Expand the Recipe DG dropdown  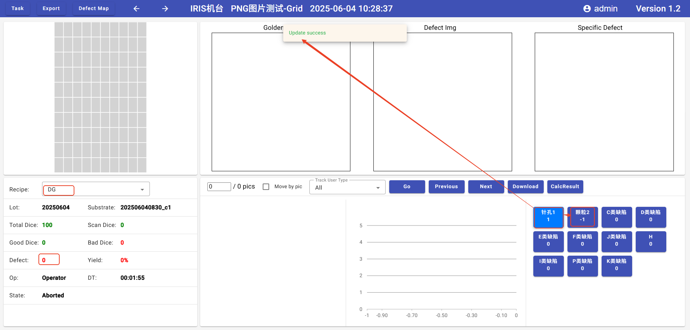(96, 189)
